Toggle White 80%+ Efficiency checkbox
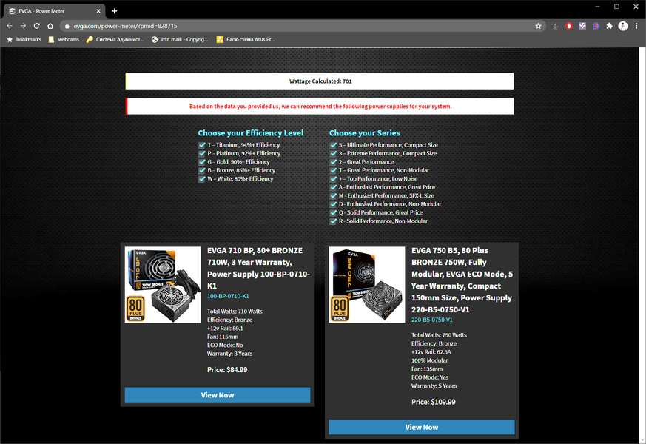The width and height of the screenshot is (646, 444). (x=202, y=179)
